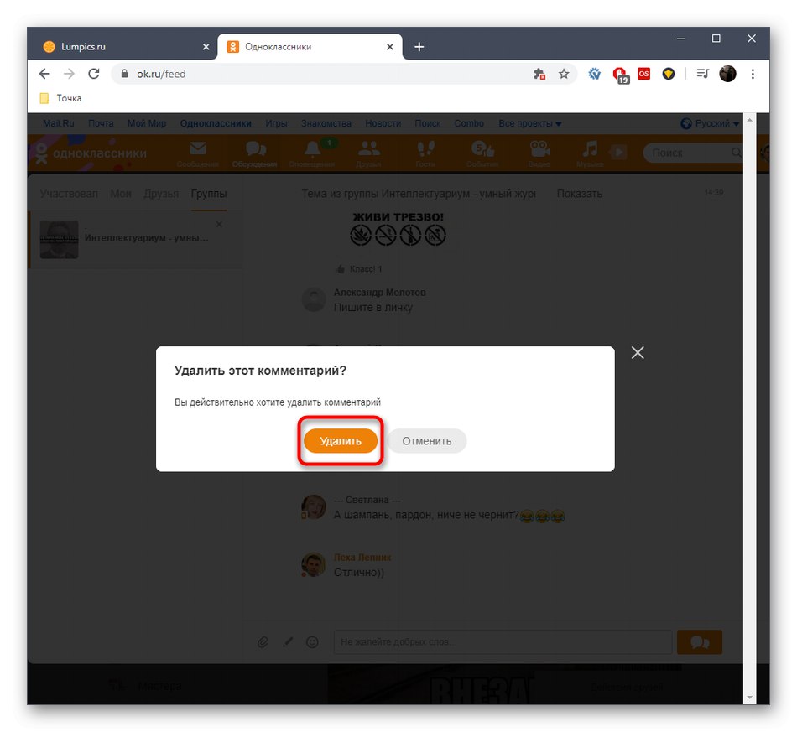Screen dimensions: 797x732
Task: Close the delete comment dialog
Action: pyautogui.click(x=638, y=352)
